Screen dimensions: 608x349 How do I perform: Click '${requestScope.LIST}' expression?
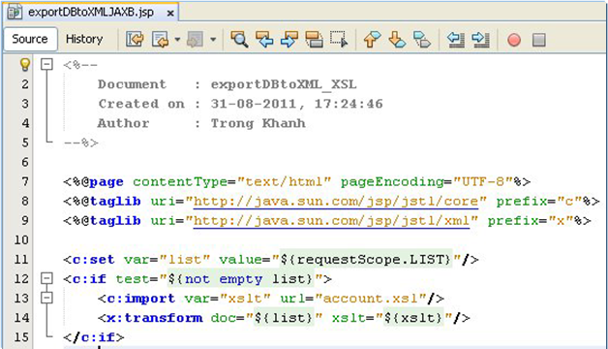pos(366,259)
